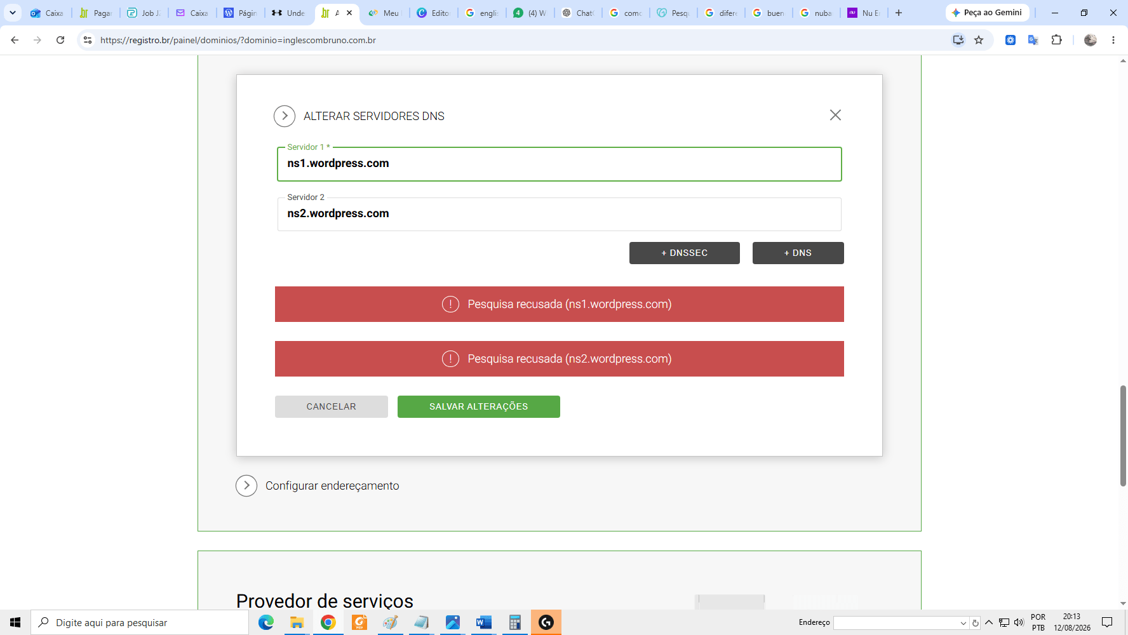Add another DNS server

tap(798, 253)
